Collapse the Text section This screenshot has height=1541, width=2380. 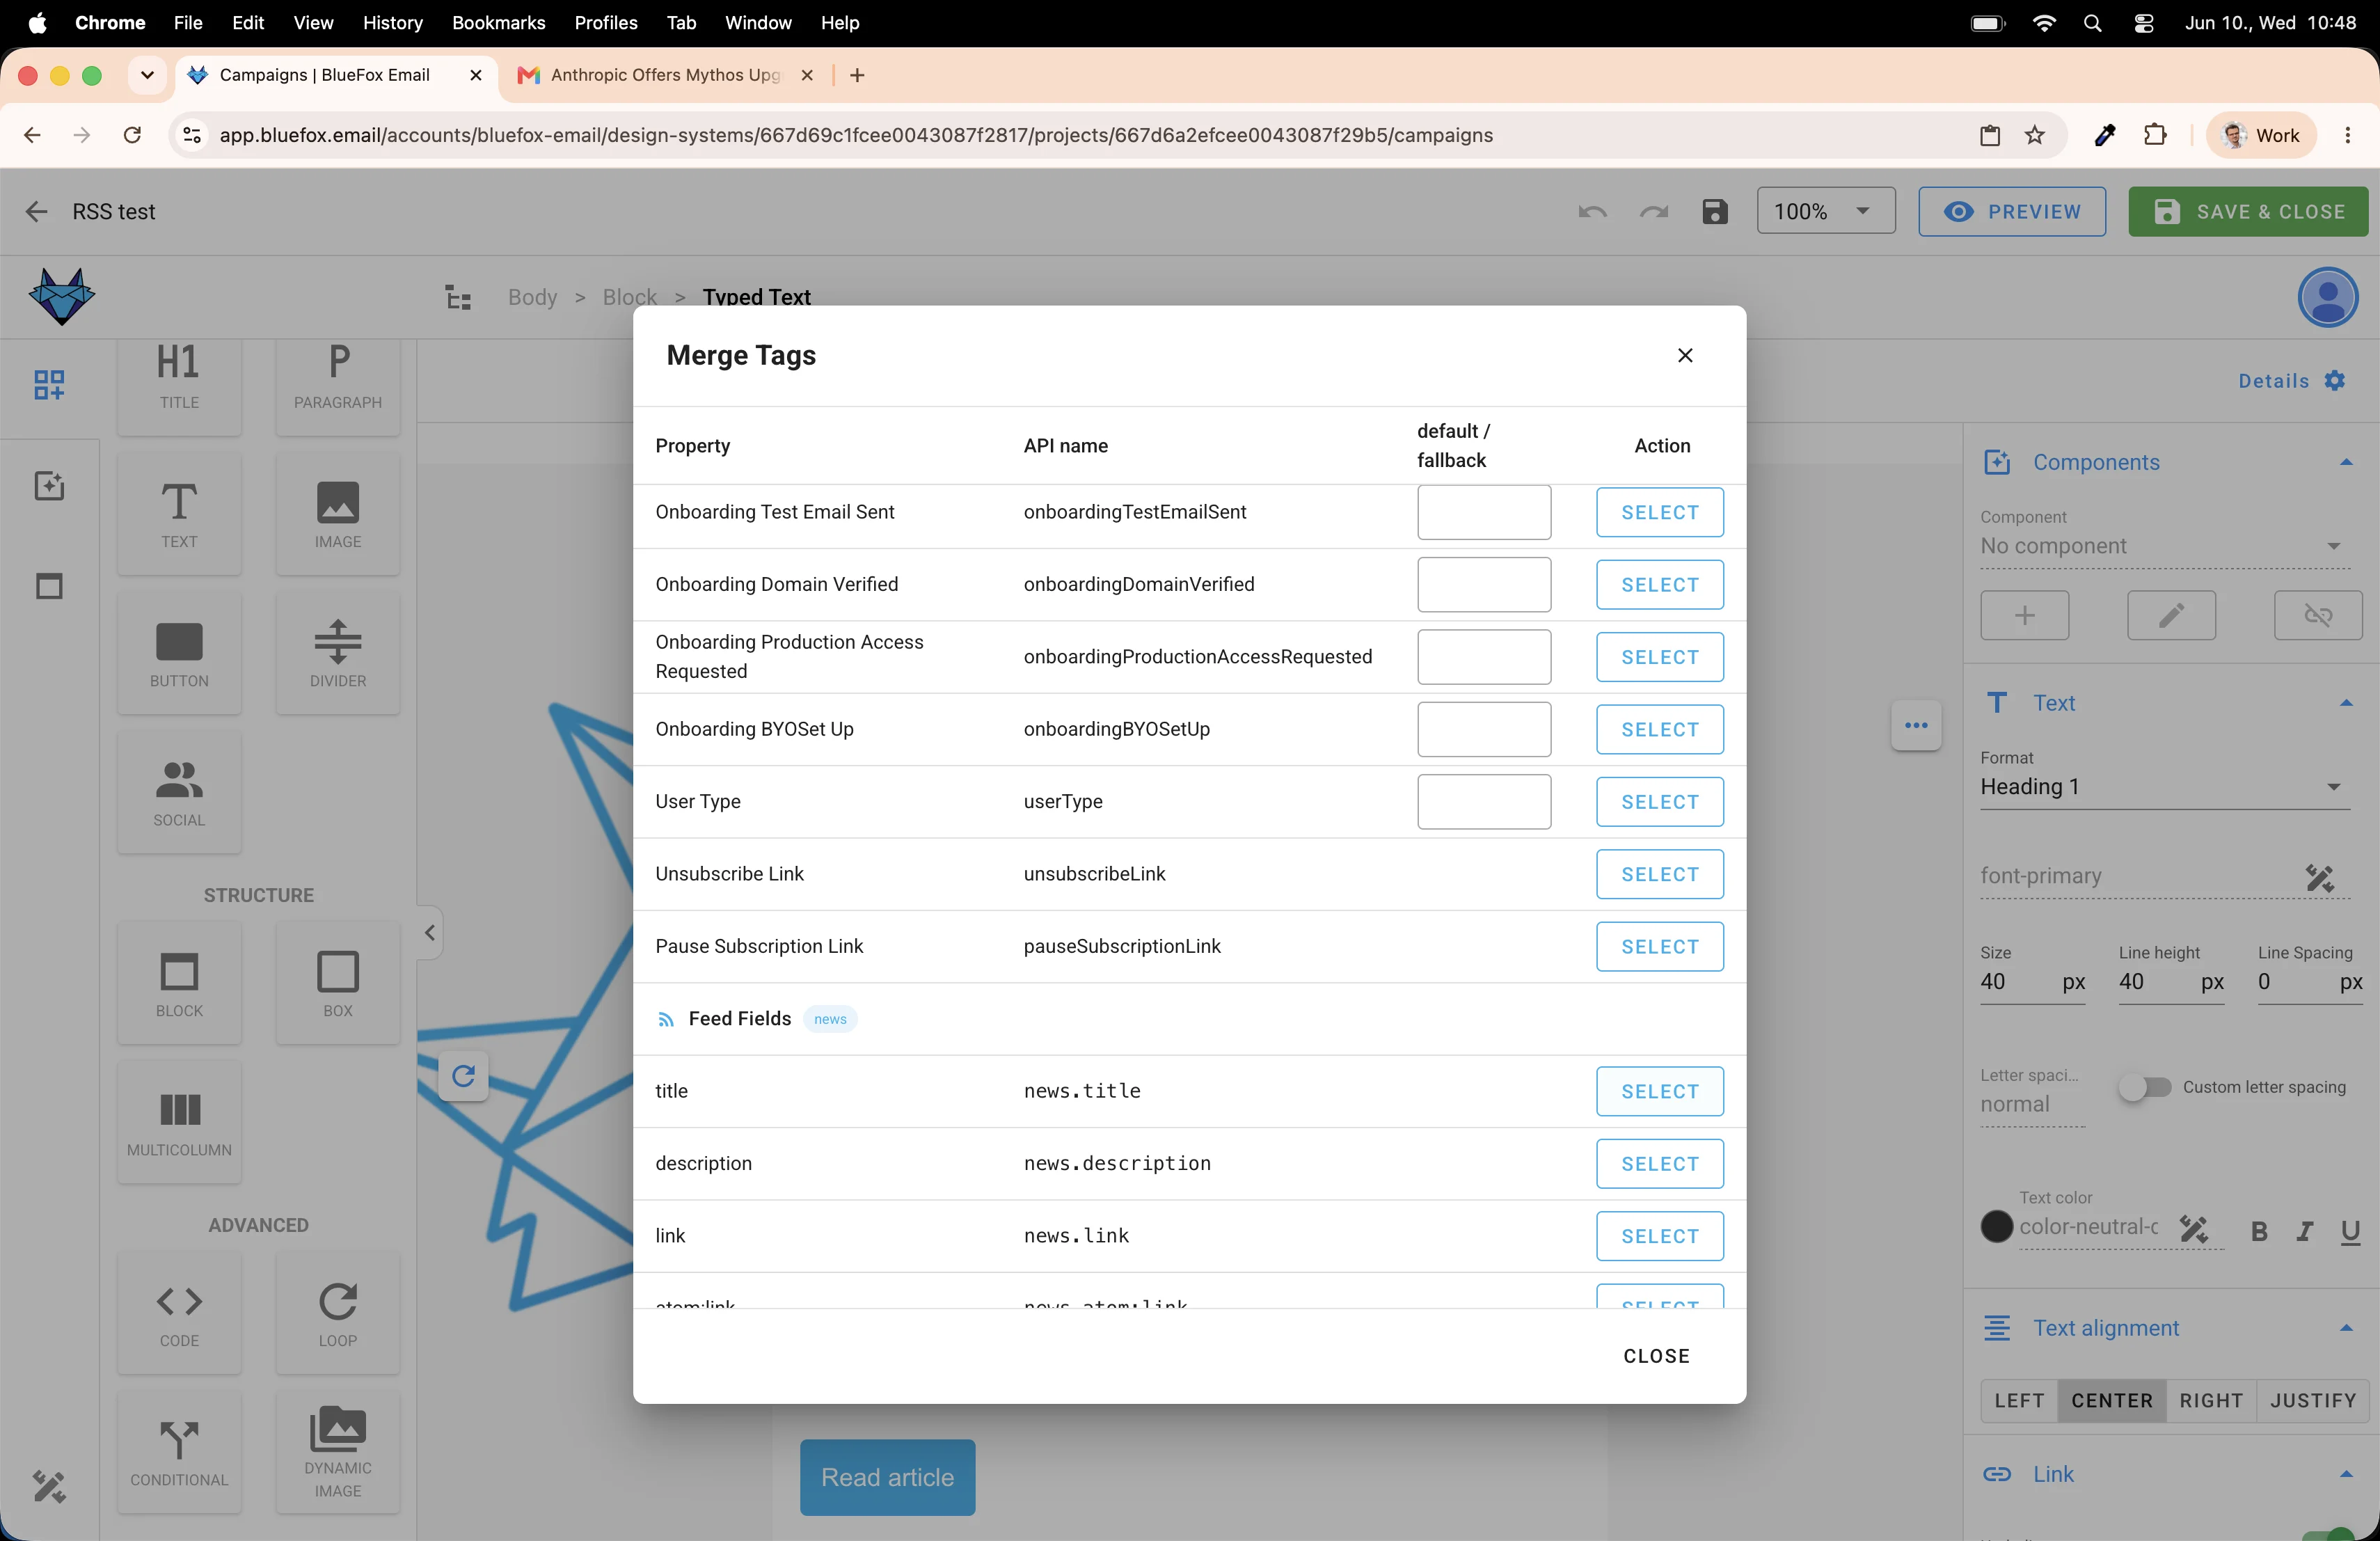2345,703
